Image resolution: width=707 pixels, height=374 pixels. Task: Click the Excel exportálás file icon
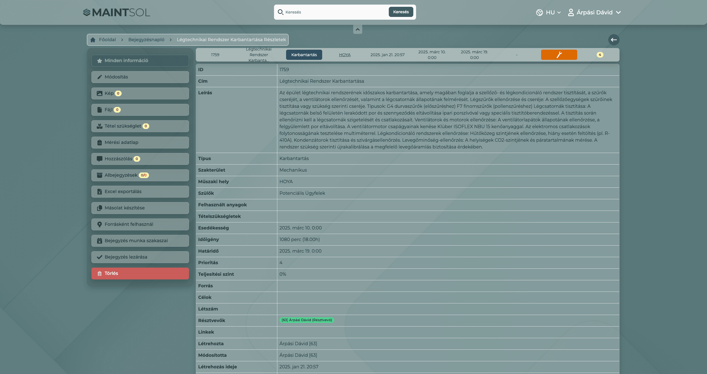pos(100,192)
